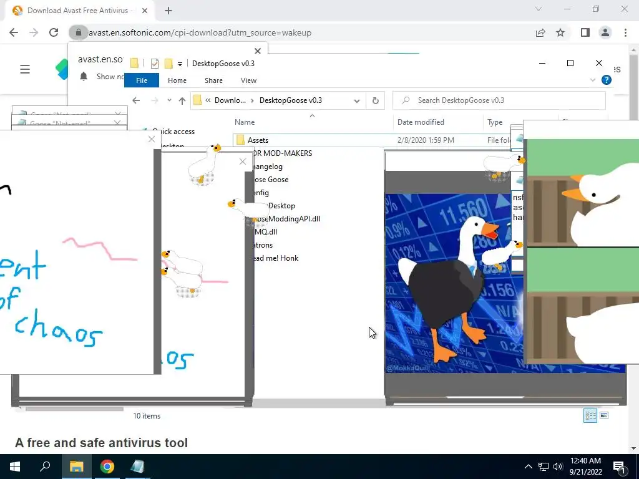Show hidden system tray icons
639x479 pixels.
click(528, 467)
